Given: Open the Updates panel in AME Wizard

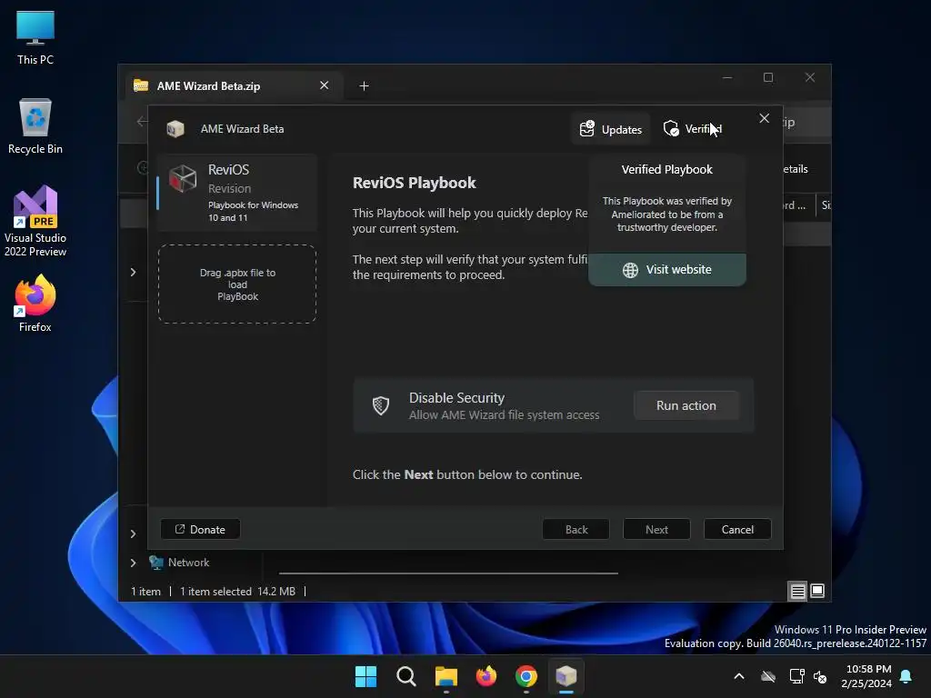Looking at the screenshot, I should 611,129.
